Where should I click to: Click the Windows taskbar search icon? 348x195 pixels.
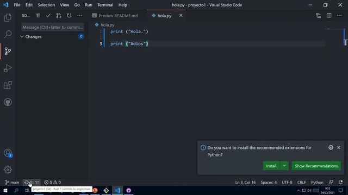[x=16, y=190]
